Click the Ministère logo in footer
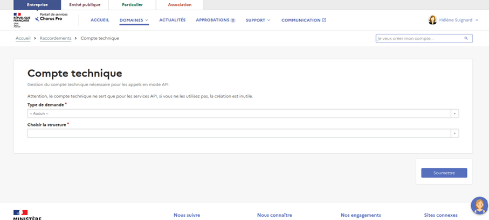 pos(27,215)
